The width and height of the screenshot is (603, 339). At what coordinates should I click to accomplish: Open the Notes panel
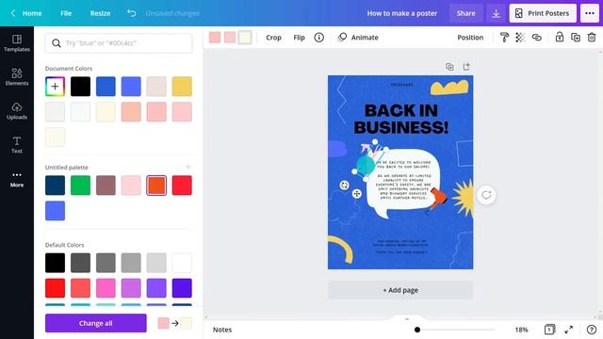(222, 330)
